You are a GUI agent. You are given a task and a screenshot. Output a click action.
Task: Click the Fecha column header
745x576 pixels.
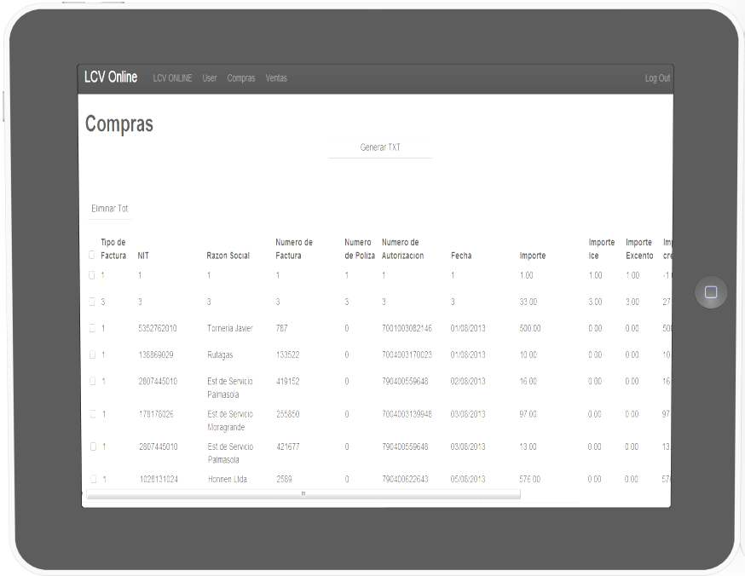(461, 256)
